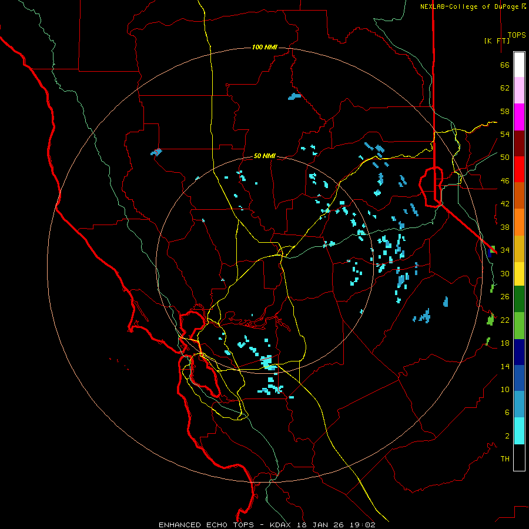The width and height of the screenshot is (529, 529).
Task: Click the dark orange legend swatch
Action: pyautogui.click(x=519, y=196)
